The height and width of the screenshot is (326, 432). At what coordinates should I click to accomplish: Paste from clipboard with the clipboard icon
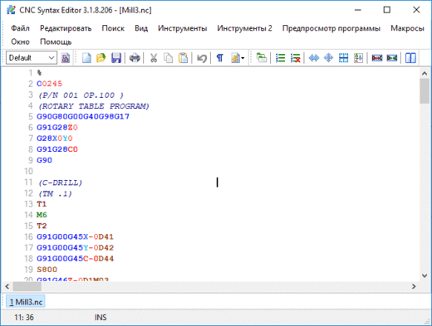[183, 58]
